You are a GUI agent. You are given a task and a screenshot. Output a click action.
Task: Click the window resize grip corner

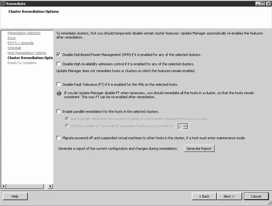(x=270, y=203)
